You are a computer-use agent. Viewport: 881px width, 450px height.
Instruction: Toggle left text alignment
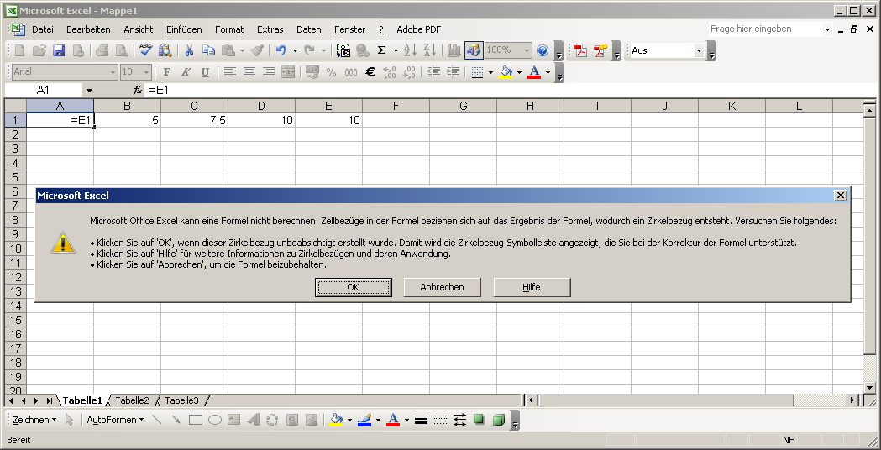coord(229,72)
